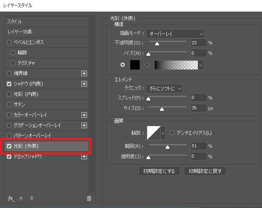Image resolution: width=262 pixels, height=208 pixels.
Task: Move effect down with the down arrow
Action: coord(32,198)
